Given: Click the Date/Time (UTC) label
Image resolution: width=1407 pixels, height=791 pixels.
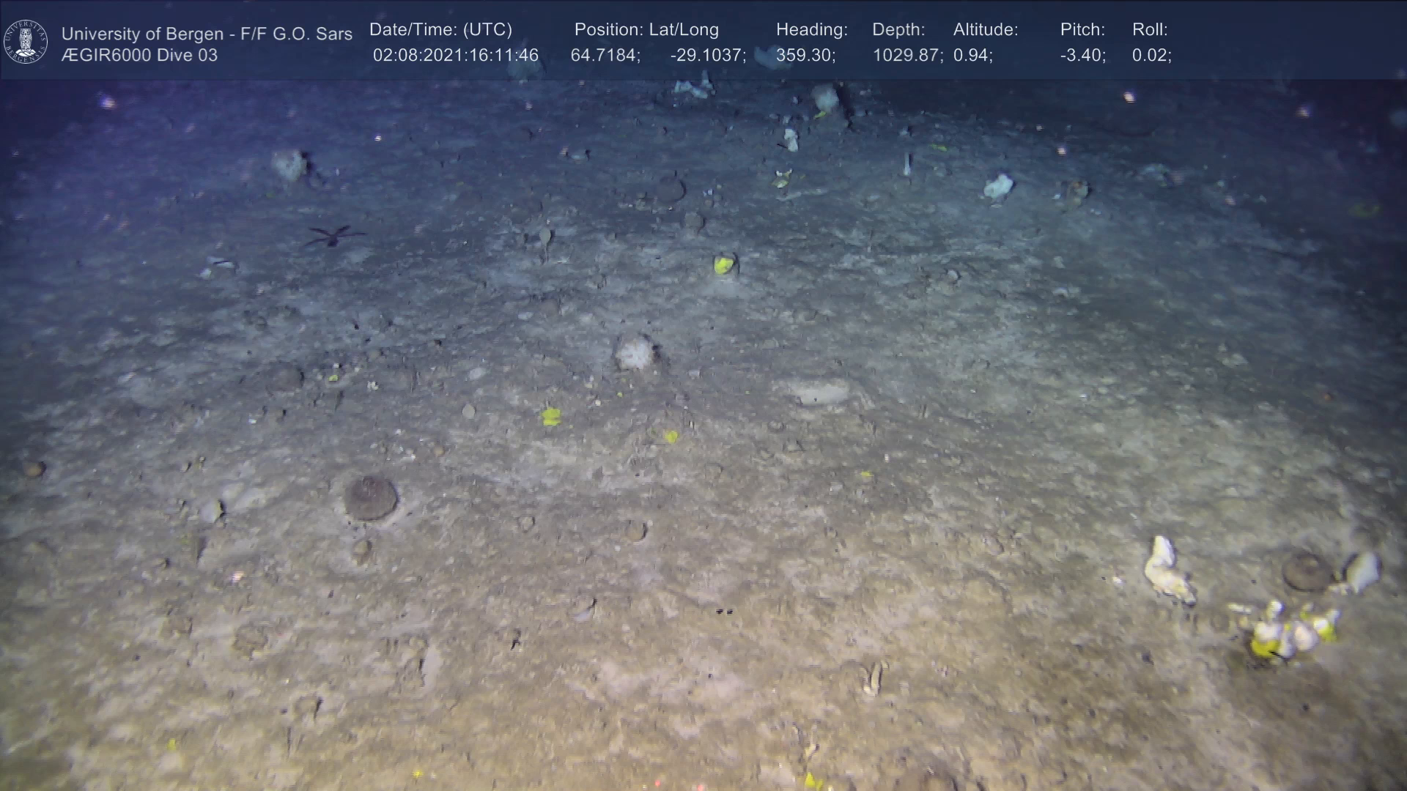Looking at the screenshot, I should point(440,30).
